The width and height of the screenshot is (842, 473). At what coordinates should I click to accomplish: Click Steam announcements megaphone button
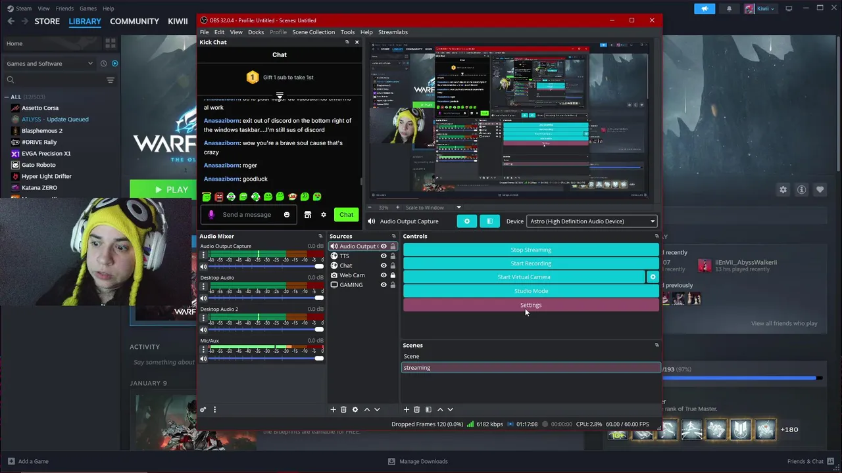[x=705, y=9]
